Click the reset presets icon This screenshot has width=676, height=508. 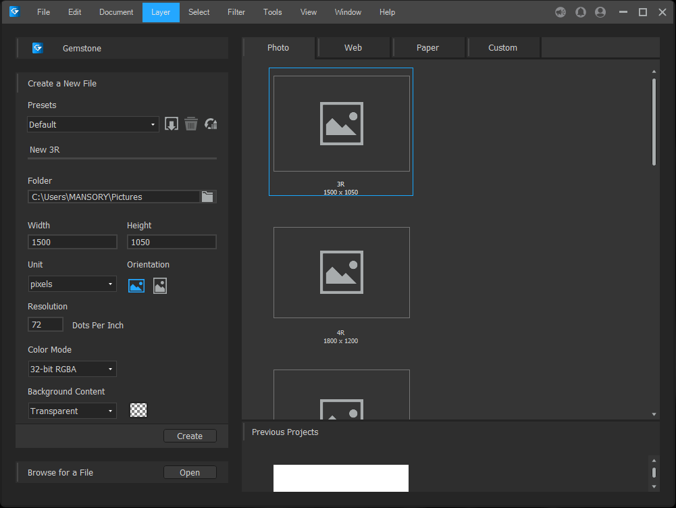coord(211,124)
